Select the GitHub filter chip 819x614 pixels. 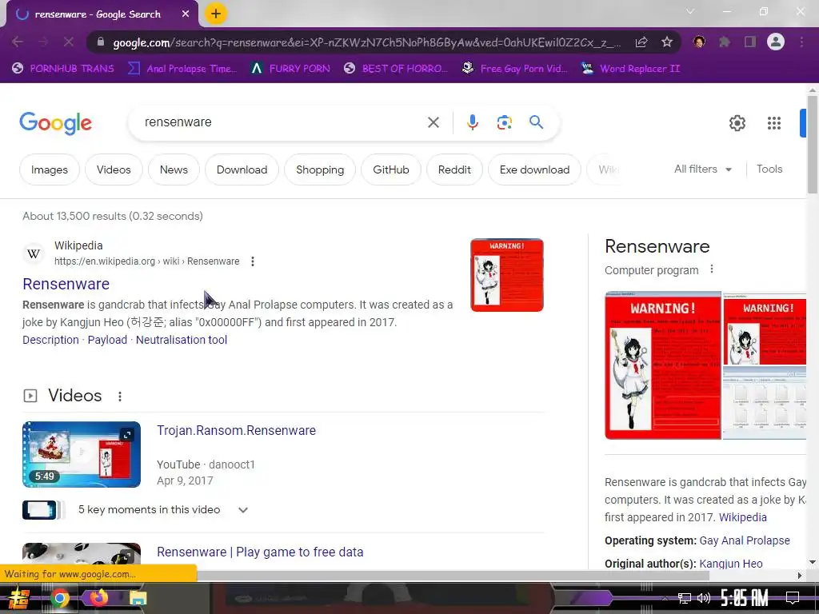point(390,169)
